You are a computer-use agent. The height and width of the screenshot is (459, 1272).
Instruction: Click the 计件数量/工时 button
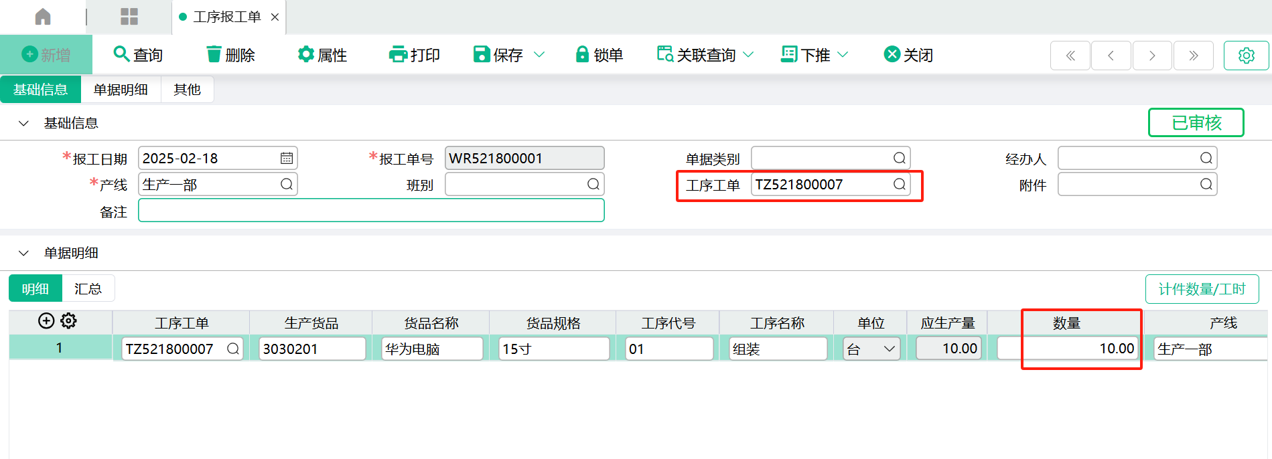click(1202, 289)
